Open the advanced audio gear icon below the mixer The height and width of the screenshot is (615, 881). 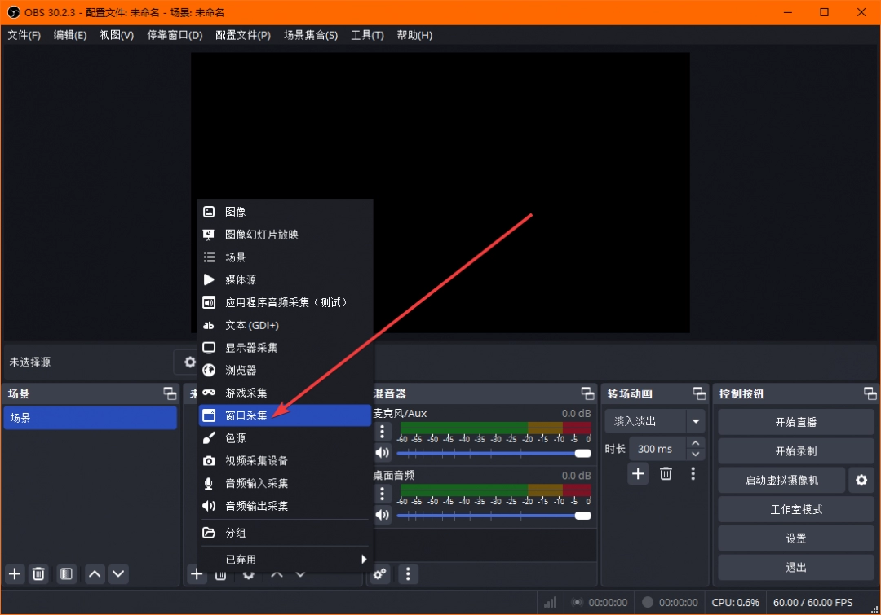pyautogui.click(x=379, y=574)
